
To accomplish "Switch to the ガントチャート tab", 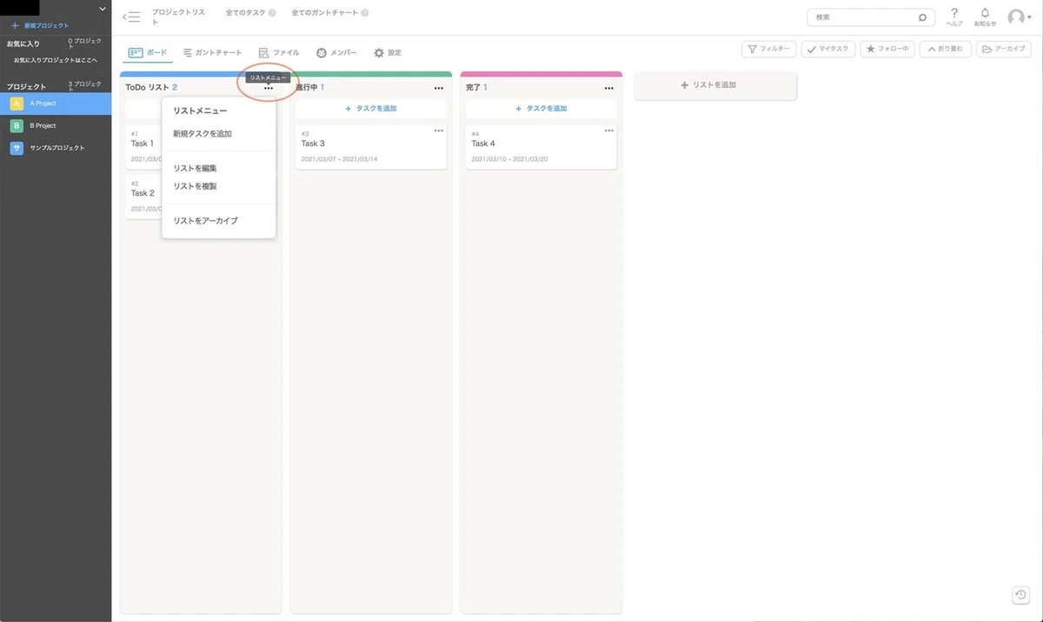I will click(212, 53).
